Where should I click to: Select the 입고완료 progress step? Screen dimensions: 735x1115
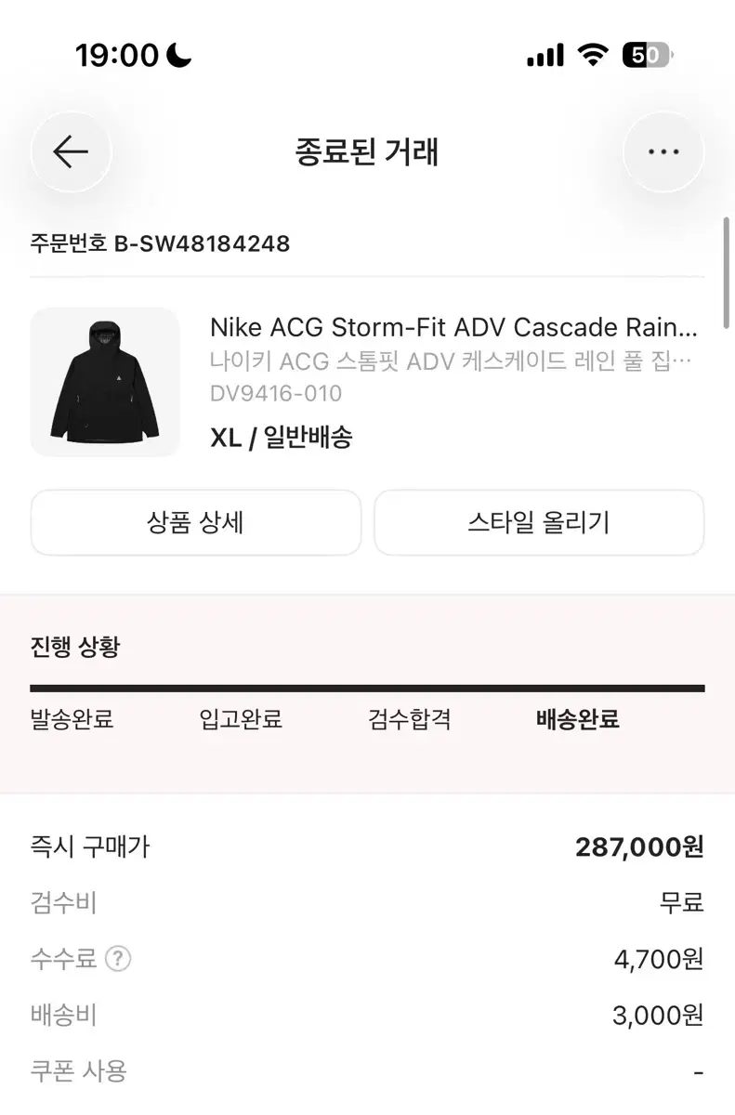(x=241, y=719)
